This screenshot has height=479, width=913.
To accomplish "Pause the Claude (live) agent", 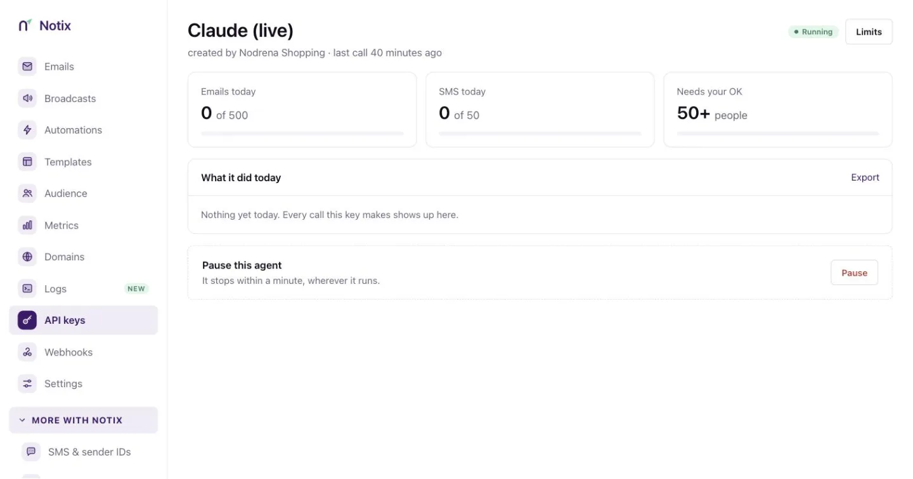I will pyautogui.click(x=854, y=272).
